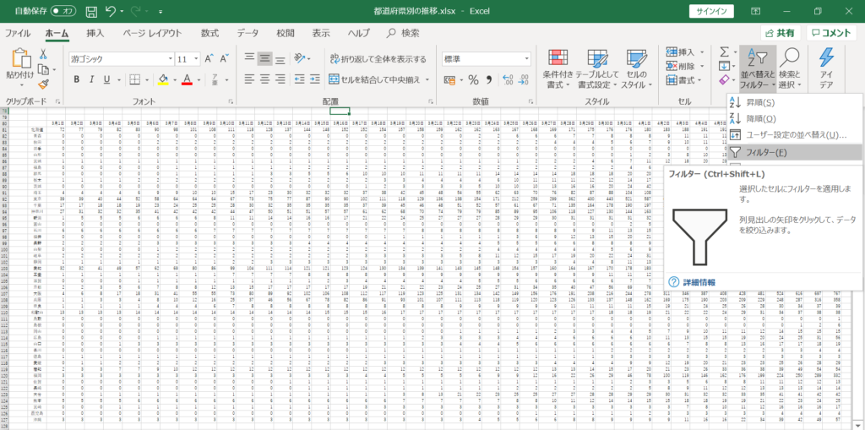Open ribbon display options icon
The image size is (865, 430).
(x=755, y=11)
